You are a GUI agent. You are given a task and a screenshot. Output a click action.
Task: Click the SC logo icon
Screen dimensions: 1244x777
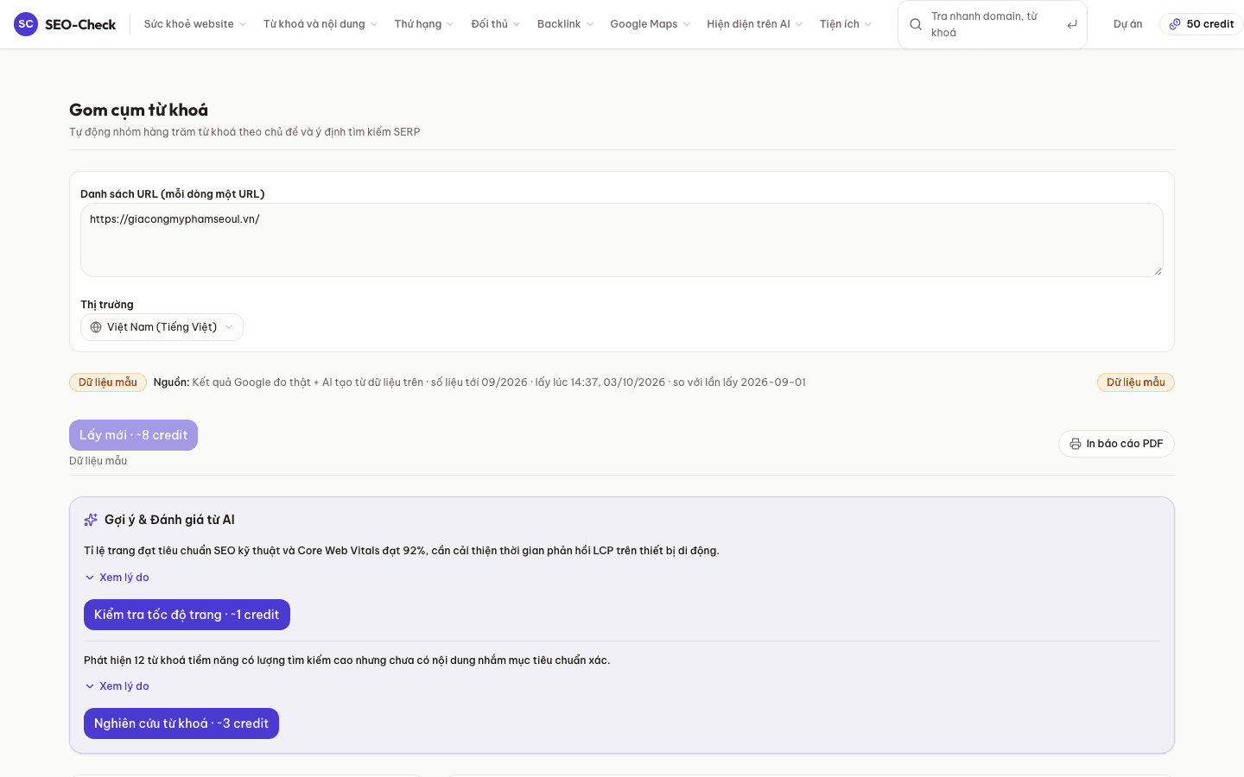[x=26, y=24]
